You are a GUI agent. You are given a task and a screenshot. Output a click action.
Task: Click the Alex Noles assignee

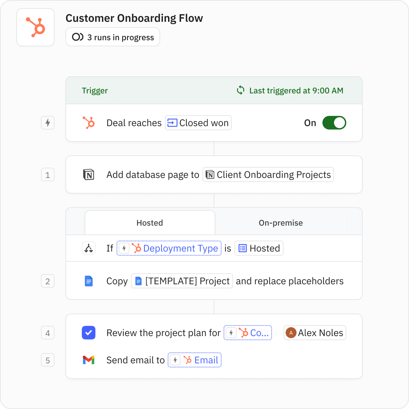pyautogui.click(x=314, y=333)
